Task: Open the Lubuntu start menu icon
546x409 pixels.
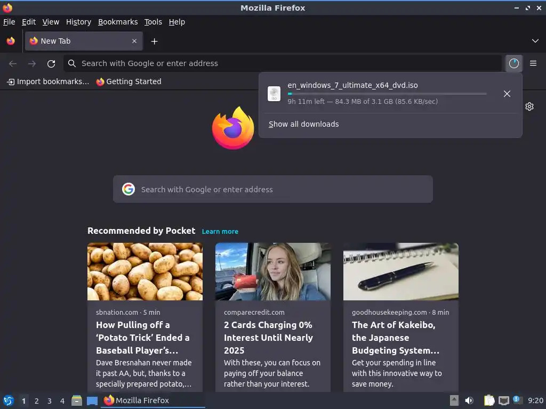Action: (9, 400)
